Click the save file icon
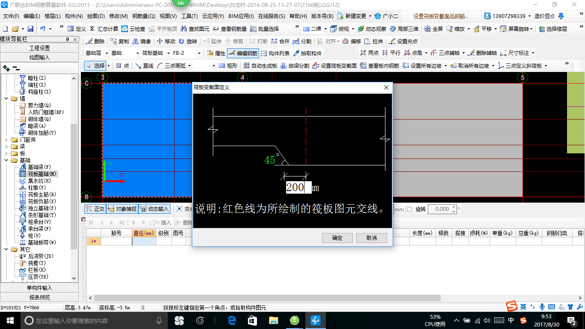585x329 pixels. 30,29
